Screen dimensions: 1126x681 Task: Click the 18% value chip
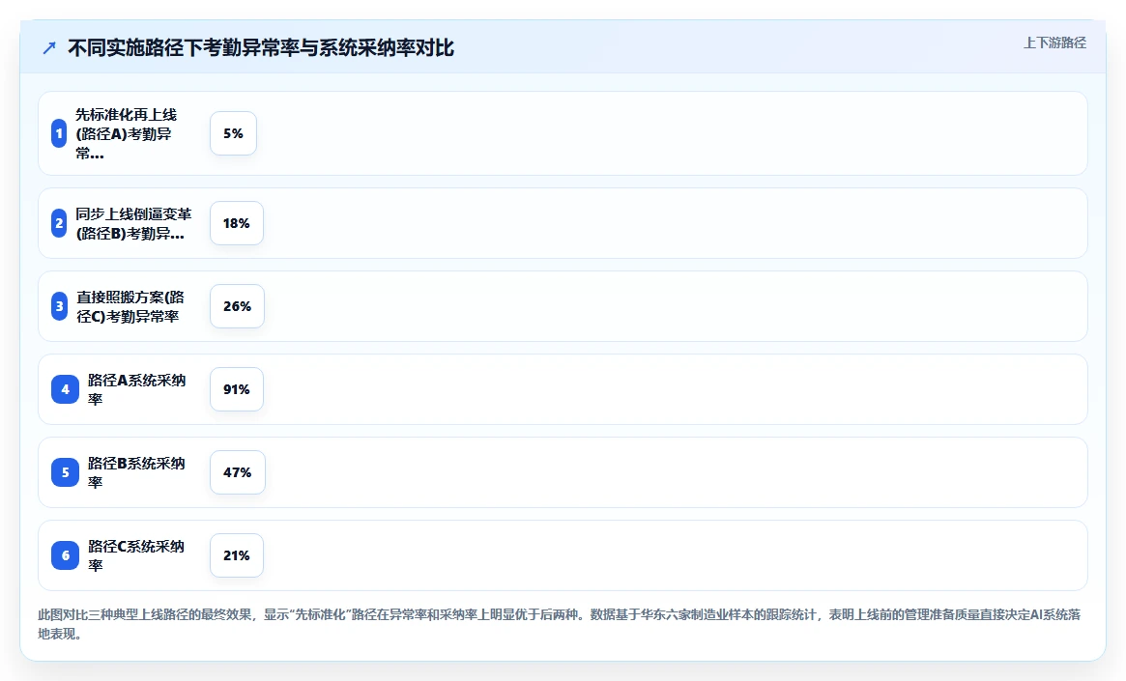pos(236,223)
